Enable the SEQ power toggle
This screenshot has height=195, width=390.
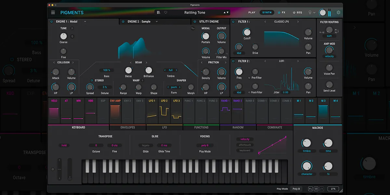294,12
